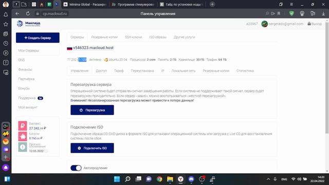Click the play icon in browser sidebar

click(x=6, y=53)
